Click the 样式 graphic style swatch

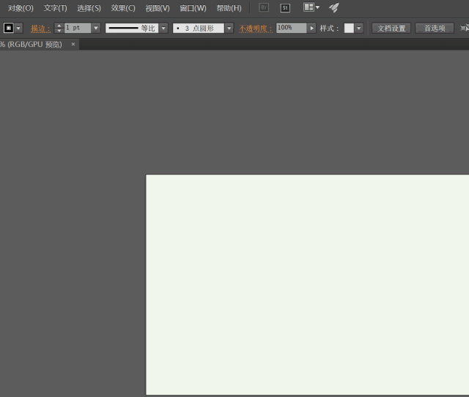[349, 28]
